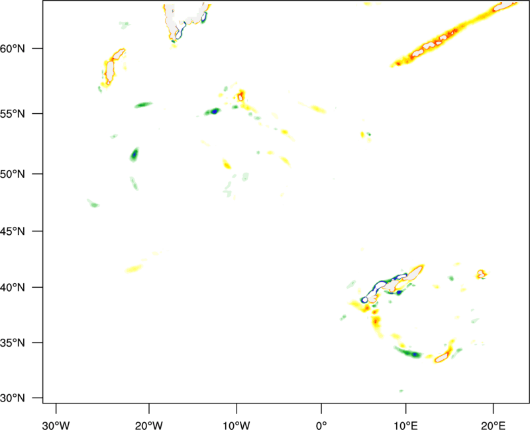Viewport: 530px width, 430px height.
Task: Click the 50°N latitude label
Action: 13,174
